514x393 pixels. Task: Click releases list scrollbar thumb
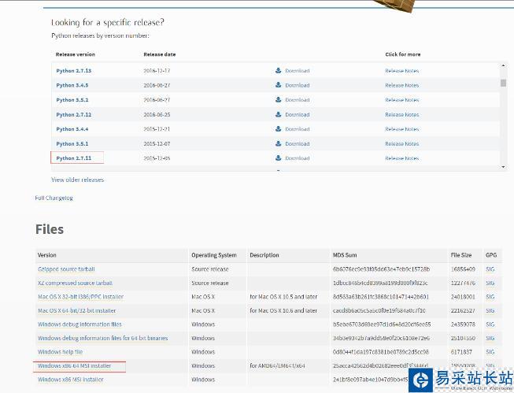coord(503,83)
